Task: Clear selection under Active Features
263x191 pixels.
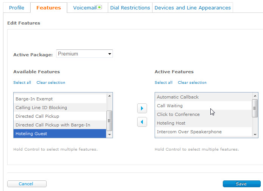Action: (x=192, y=83)
